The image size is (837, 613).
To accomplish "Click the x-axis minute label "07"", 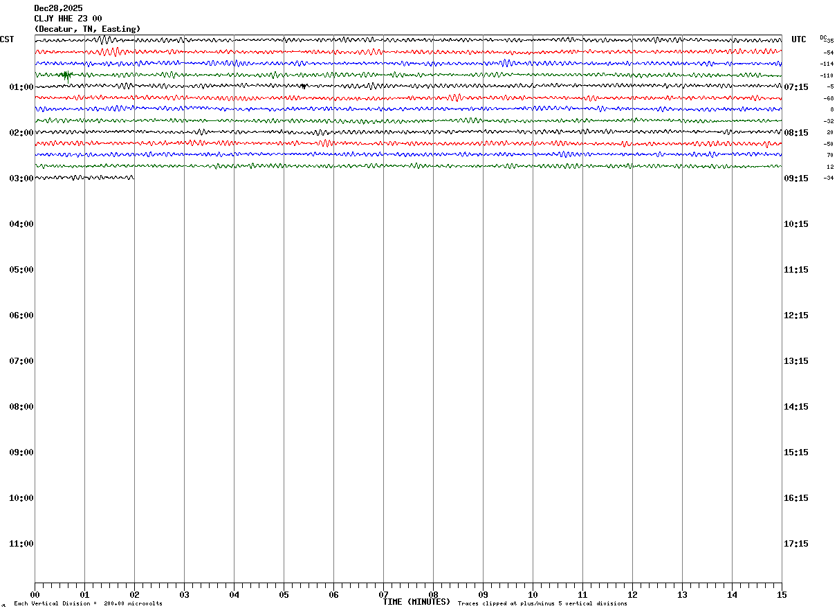I will (383, 595).
